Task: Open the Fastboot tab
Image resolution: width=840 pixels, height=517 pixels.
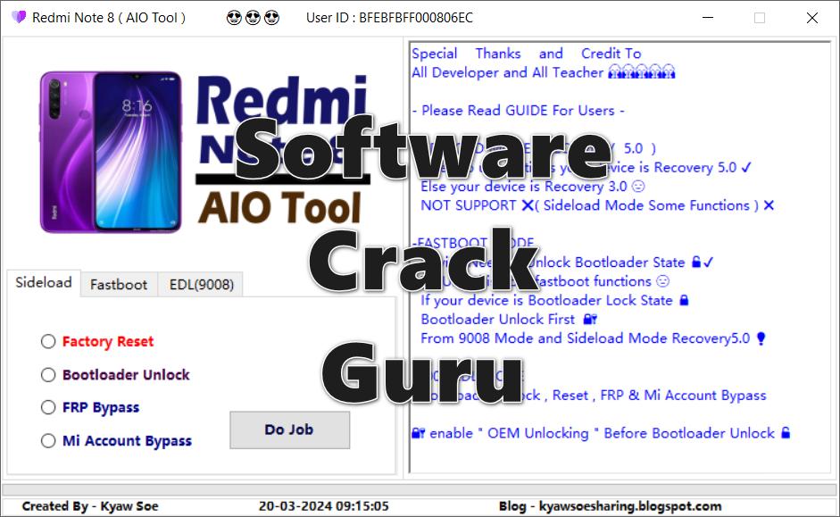Action: click(119, 285)
